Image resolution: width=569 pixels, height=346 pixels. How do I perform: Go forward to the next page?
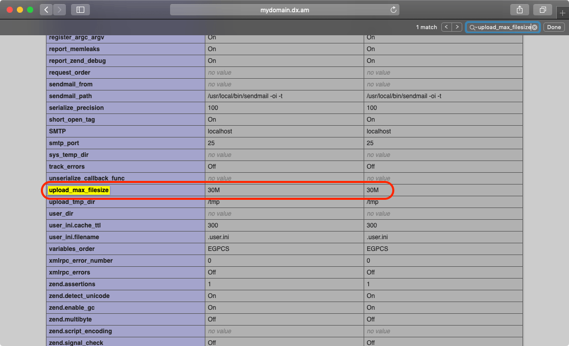[x=59, y=10]
